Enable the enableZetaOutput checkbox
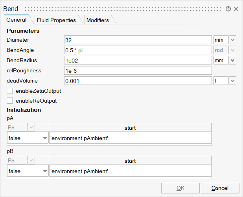 (10, 91)
